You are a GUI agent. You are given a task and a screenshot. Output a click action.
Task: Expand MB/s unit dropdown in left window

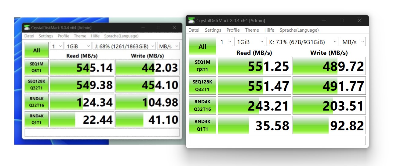(168, 46)
